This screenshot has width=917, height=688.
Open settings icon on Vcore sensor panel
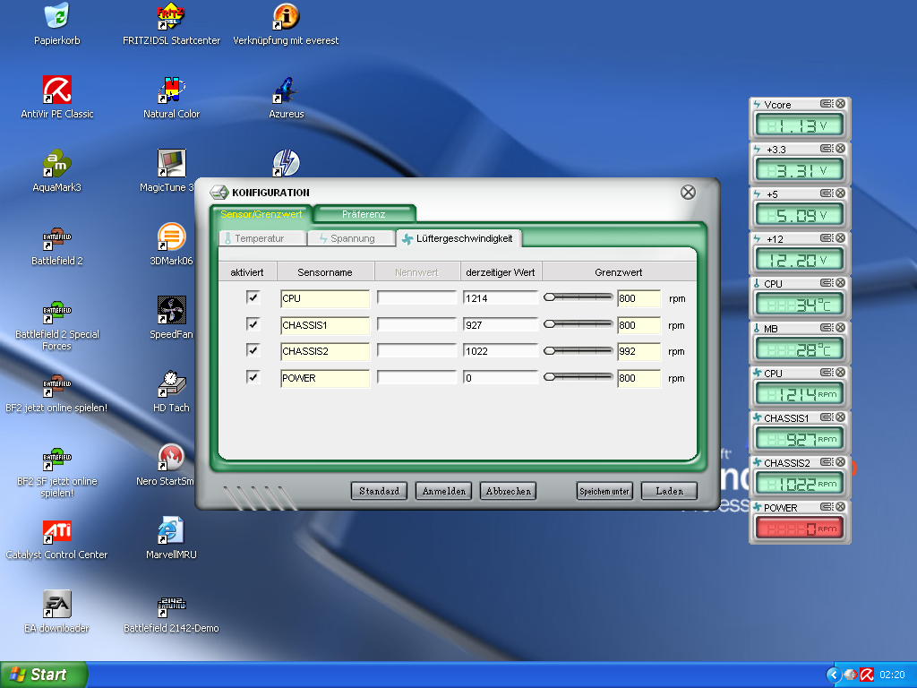click(x=827, y=104)
